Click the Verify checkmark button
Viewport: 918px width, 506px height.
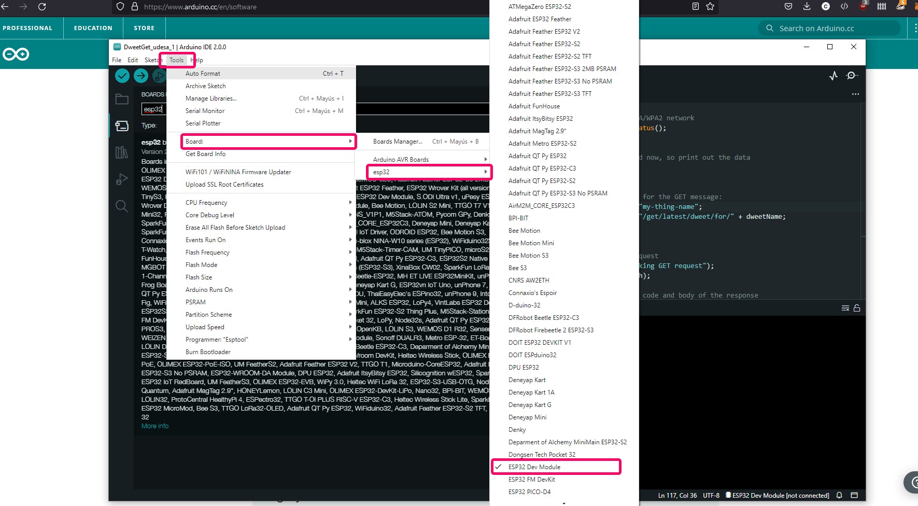(122, 76)
